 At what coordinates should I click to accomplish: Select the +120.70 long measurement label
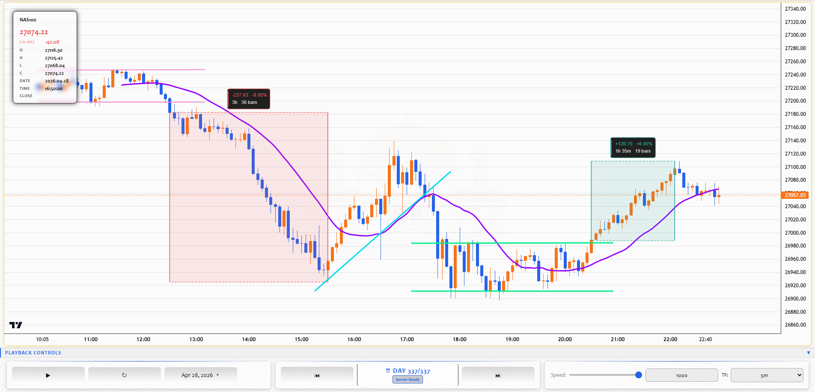point(633,147)
